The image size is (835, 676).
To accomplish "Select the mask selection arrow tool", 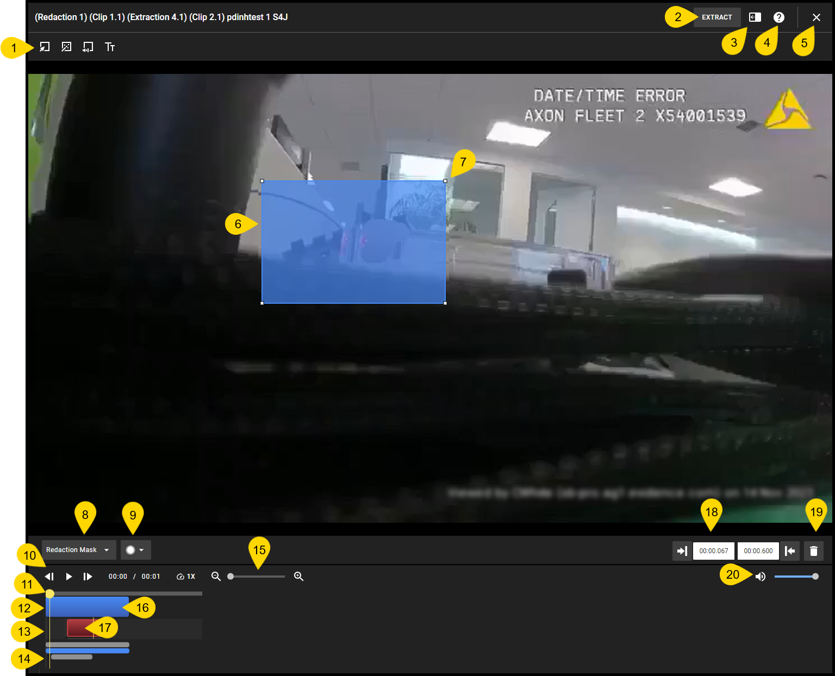I will 44,47.
